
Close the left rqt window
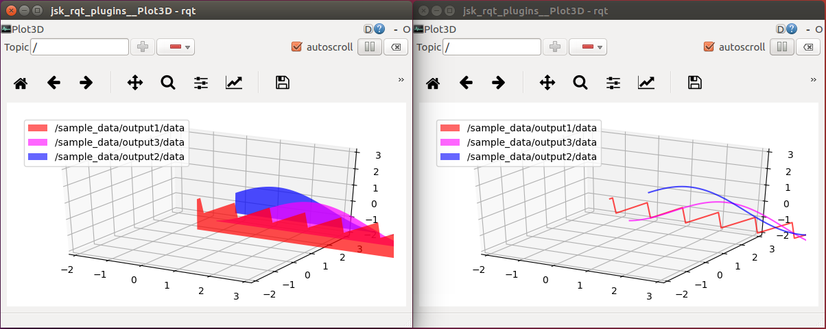click(x=10, y=10)
